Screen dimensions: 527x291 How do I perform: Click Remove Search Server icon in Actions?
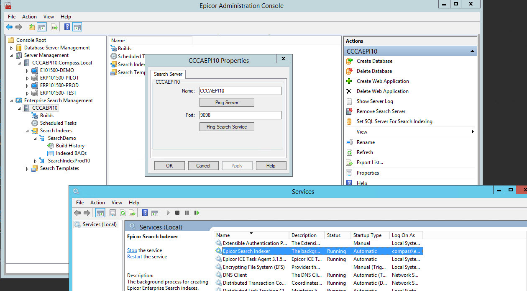tap(349, 111)
